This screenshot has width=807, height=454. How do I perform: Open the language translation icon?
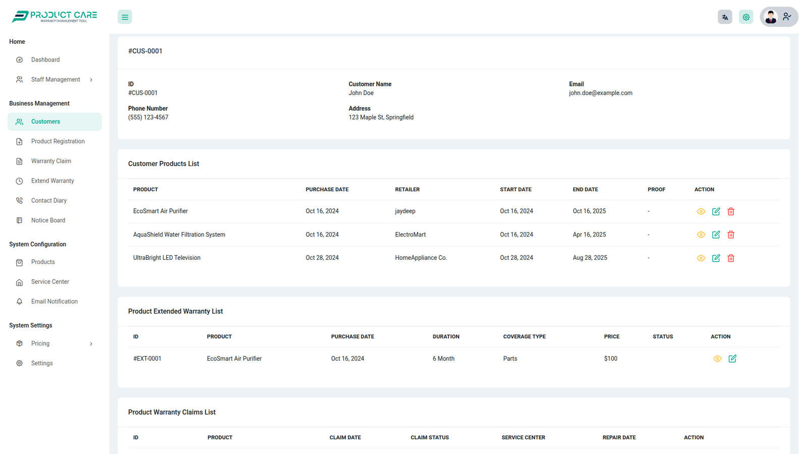click(x=725, y=17)
